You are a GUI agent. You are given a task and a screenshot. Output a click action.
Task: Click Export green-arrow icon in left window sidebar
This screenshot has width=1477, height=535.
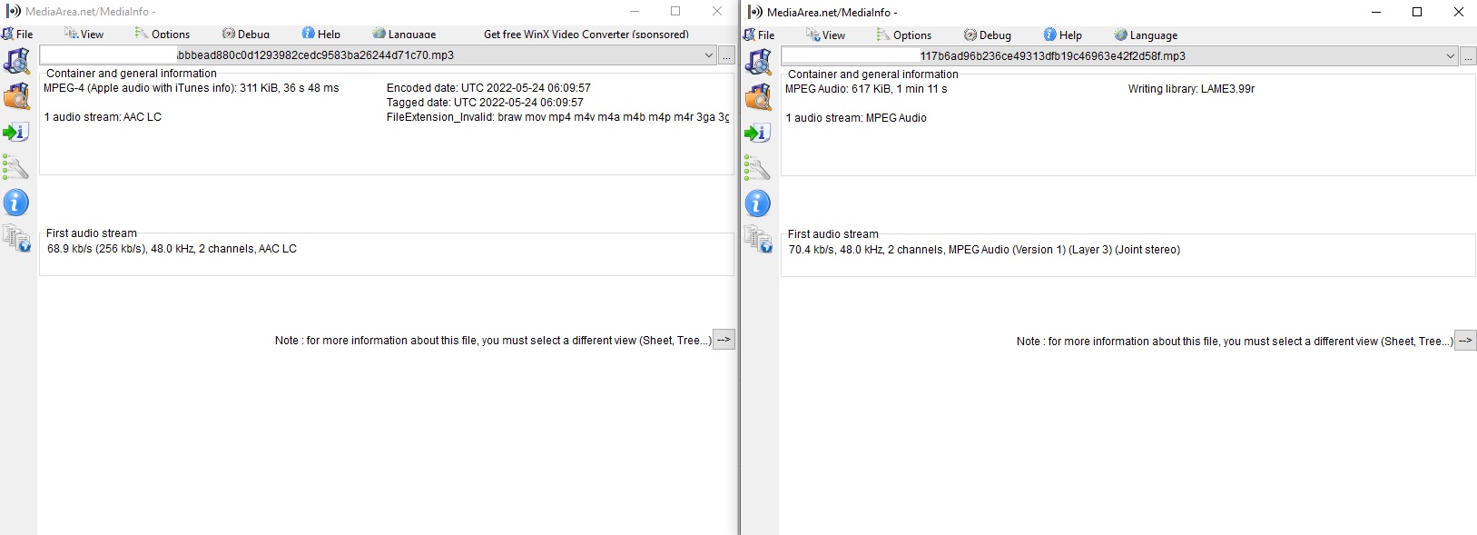coord(16,132)
